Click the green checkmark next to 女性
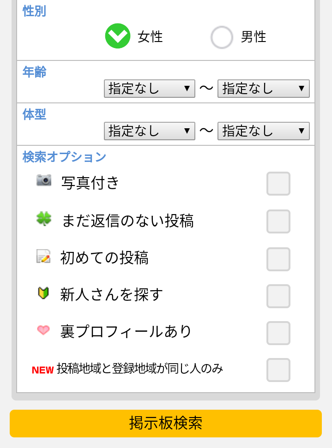This screenshot has width=332, height=448. click(x=118, y=36)
